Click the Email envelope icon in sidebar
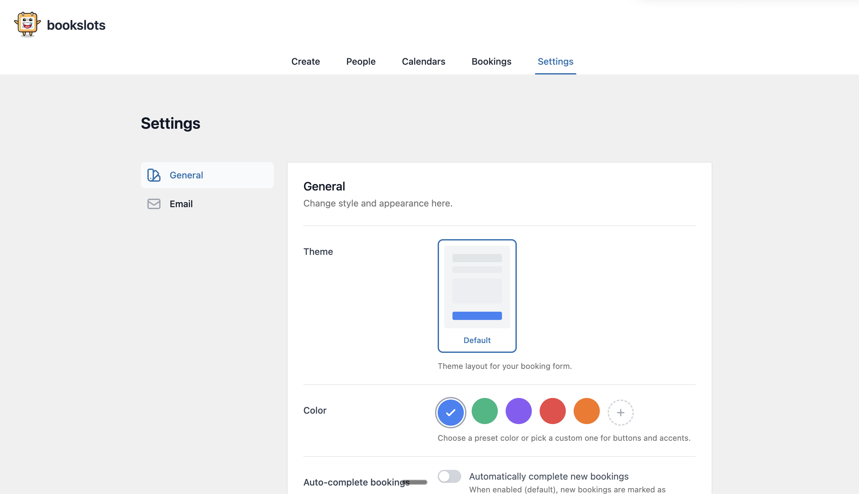 [x=154, y=204]
